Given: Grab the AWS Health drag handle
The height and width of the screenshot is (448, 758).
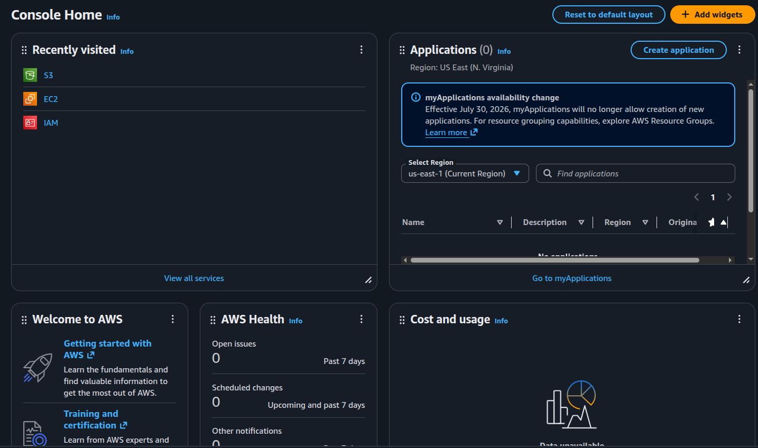Looking at the screenshot, I should point(212,320).
